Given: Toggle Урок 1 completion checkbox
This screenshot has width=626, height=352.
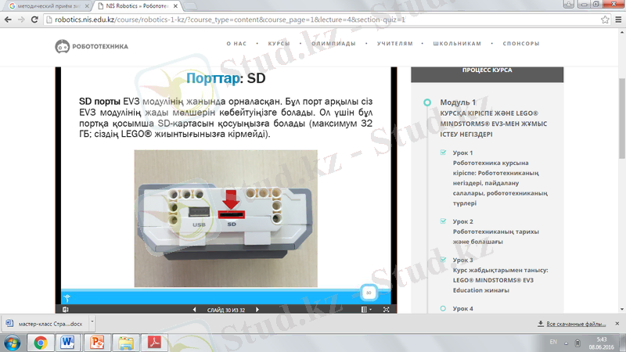Looking at the screenshot, I should pos(443,153).
